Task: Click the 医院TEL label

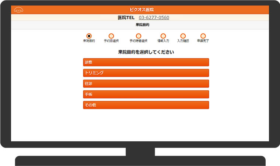Action: click(x=126, y=18)
